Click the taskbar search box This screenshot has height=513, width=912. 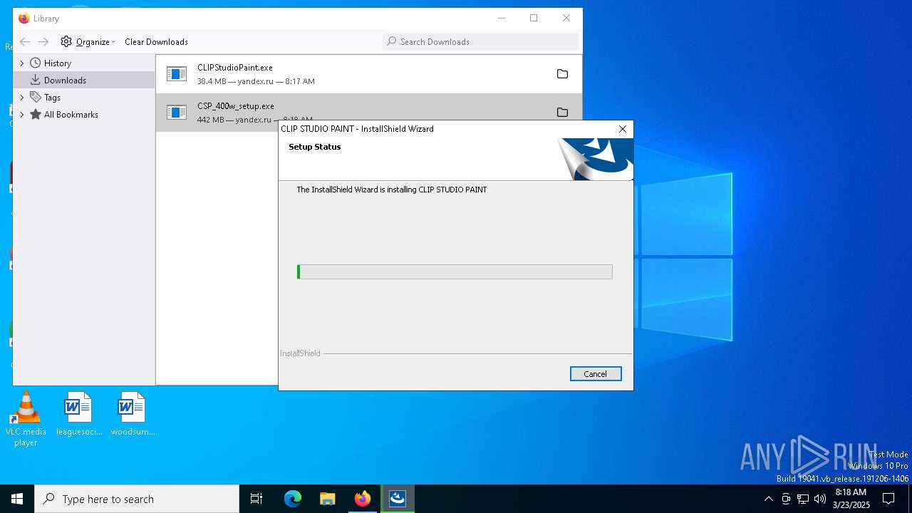pyautogui.click(x=137, y=499)
